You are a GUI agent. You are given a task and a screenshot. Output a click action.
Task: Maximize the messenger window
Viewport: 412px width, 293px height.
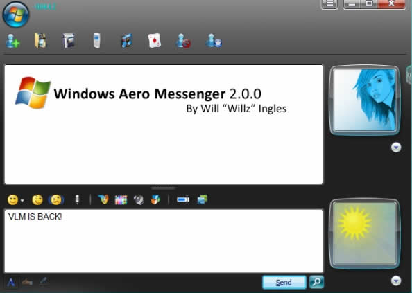[369, 3]
